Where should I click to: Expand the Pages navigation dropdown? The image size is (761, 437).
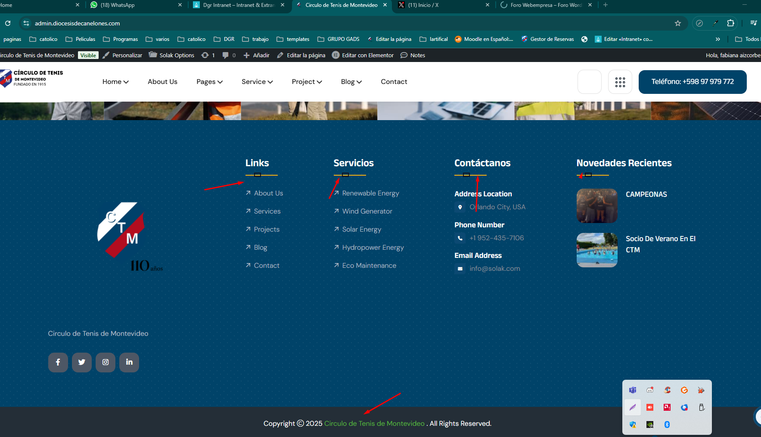[x=209, y=82]
